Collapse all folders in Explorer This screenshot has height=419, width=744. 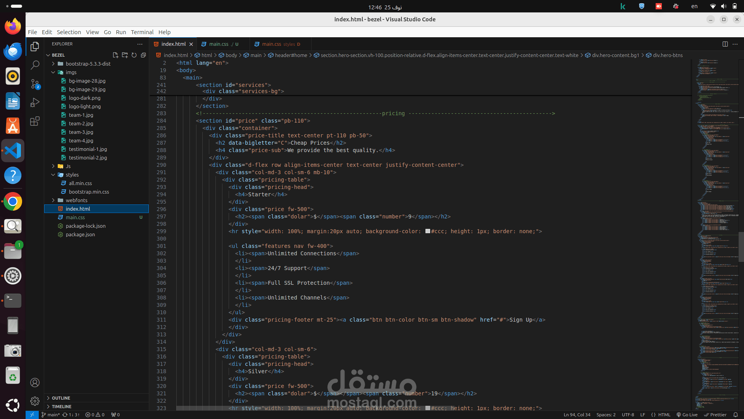(x=143, y=55)
